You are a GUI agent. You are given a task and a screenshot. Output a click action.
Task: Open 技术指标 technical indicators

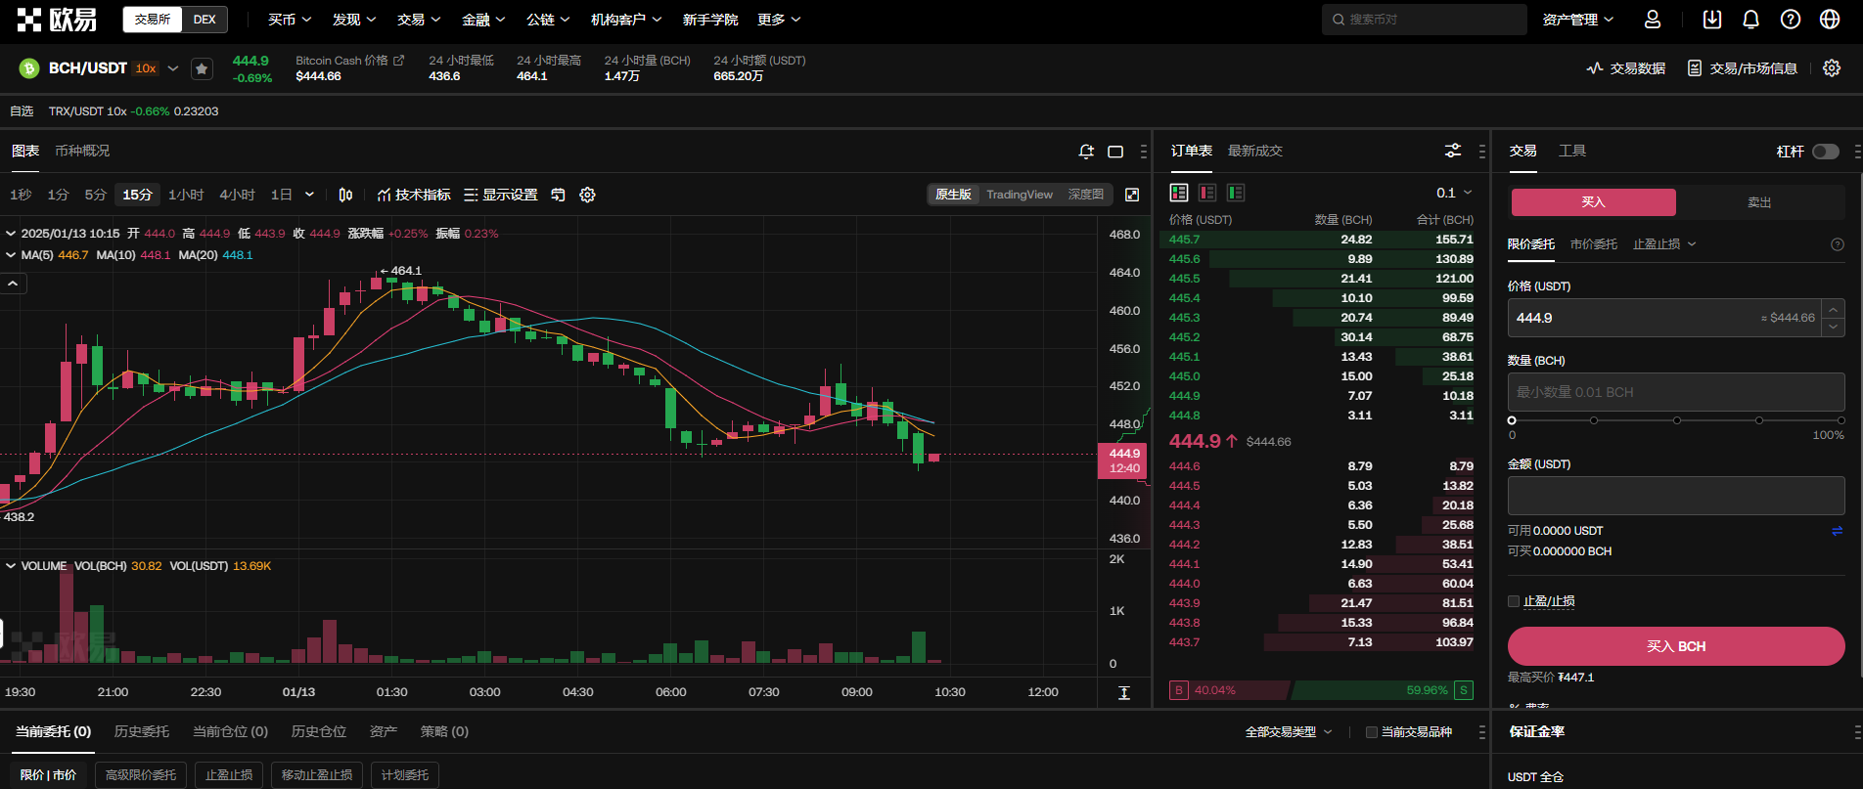(414, 195)
